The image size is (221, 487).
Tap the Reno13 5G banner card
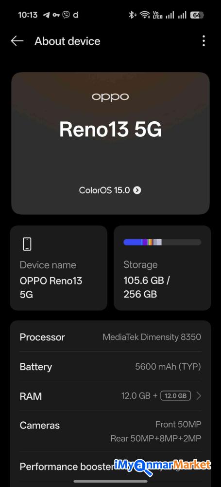pos(110,143)
